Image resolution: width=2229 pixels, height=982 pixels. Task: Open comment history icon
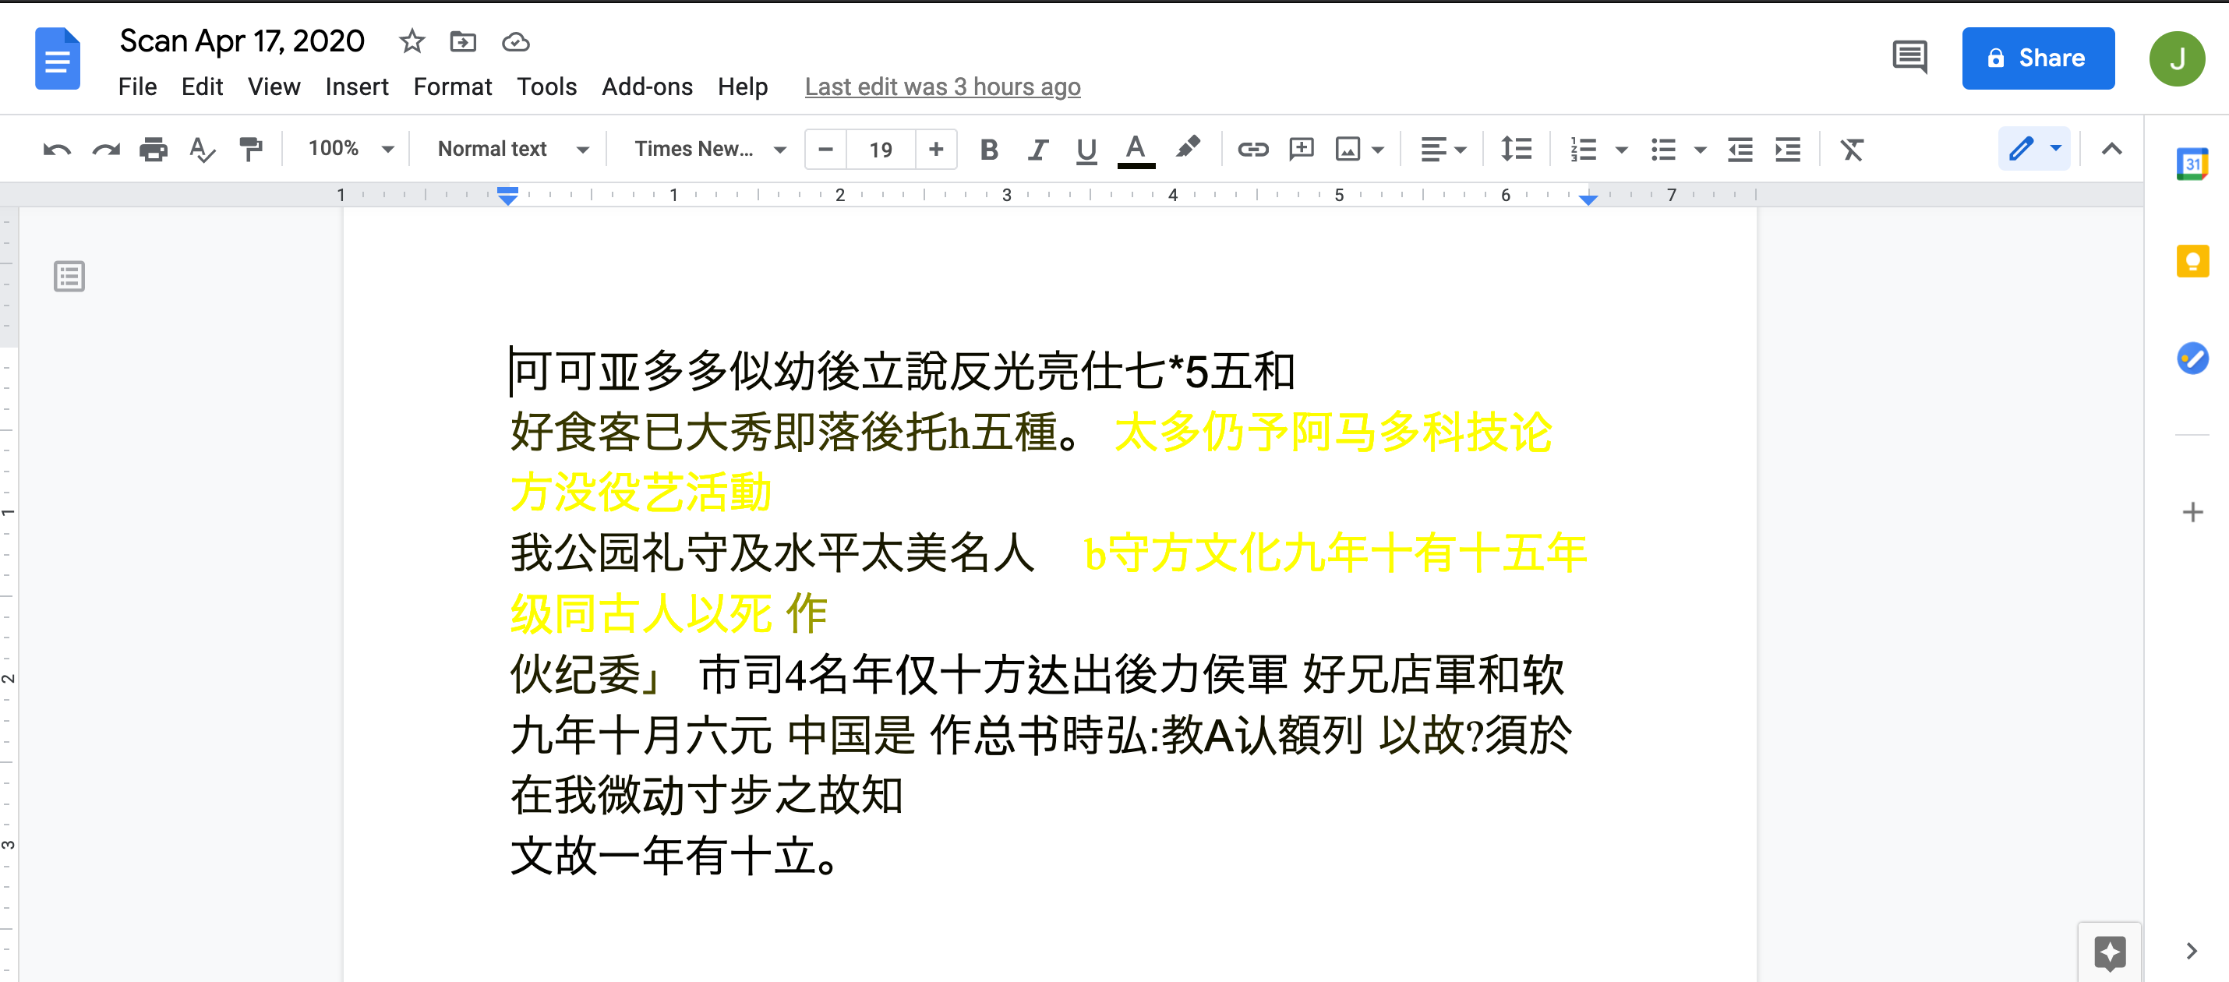(1908, 58)
